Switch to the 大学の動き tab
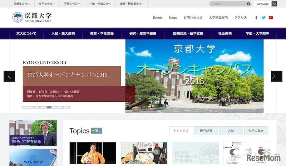Image resolution: width=286 pixels, height=166 pixels. 256,131
